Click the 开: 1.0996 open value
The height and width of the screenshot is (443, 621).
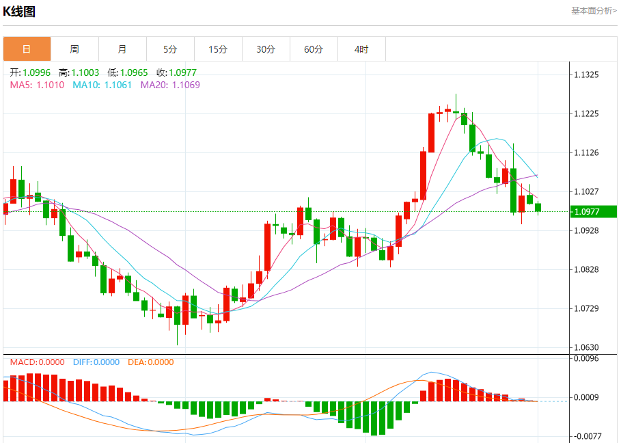coord(30,72)
